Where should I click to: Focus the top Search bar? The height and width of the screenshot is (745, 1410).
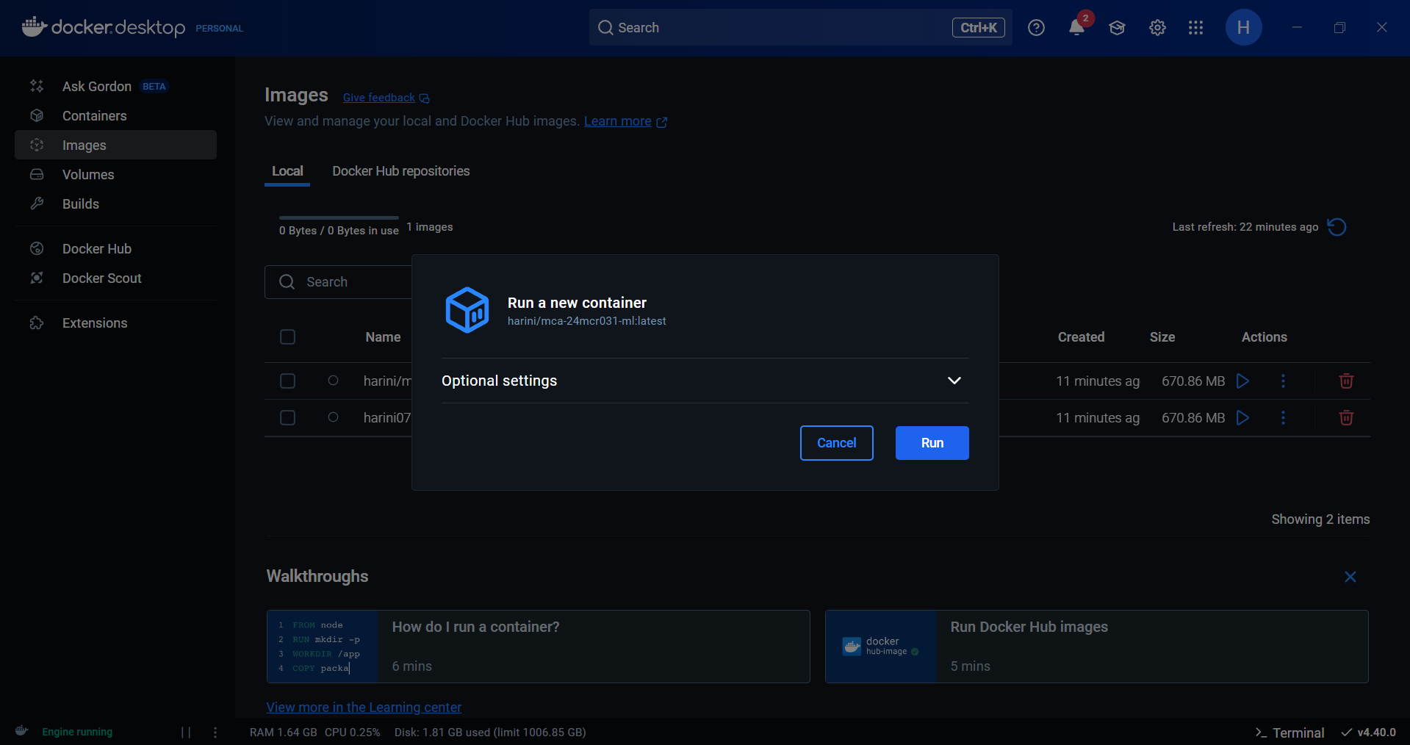tap(800, 28)
